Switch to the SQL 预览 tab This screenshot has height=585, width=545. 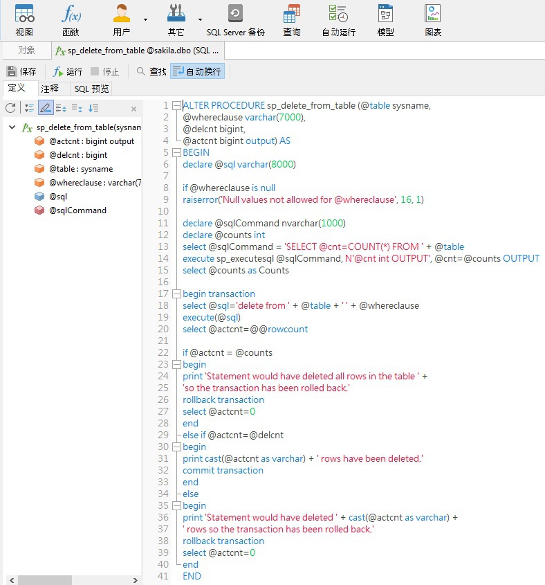[x=91, y=89]
